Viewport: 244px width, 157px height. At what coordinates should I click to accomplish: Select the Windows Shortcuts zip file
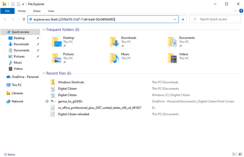[71, 82]
